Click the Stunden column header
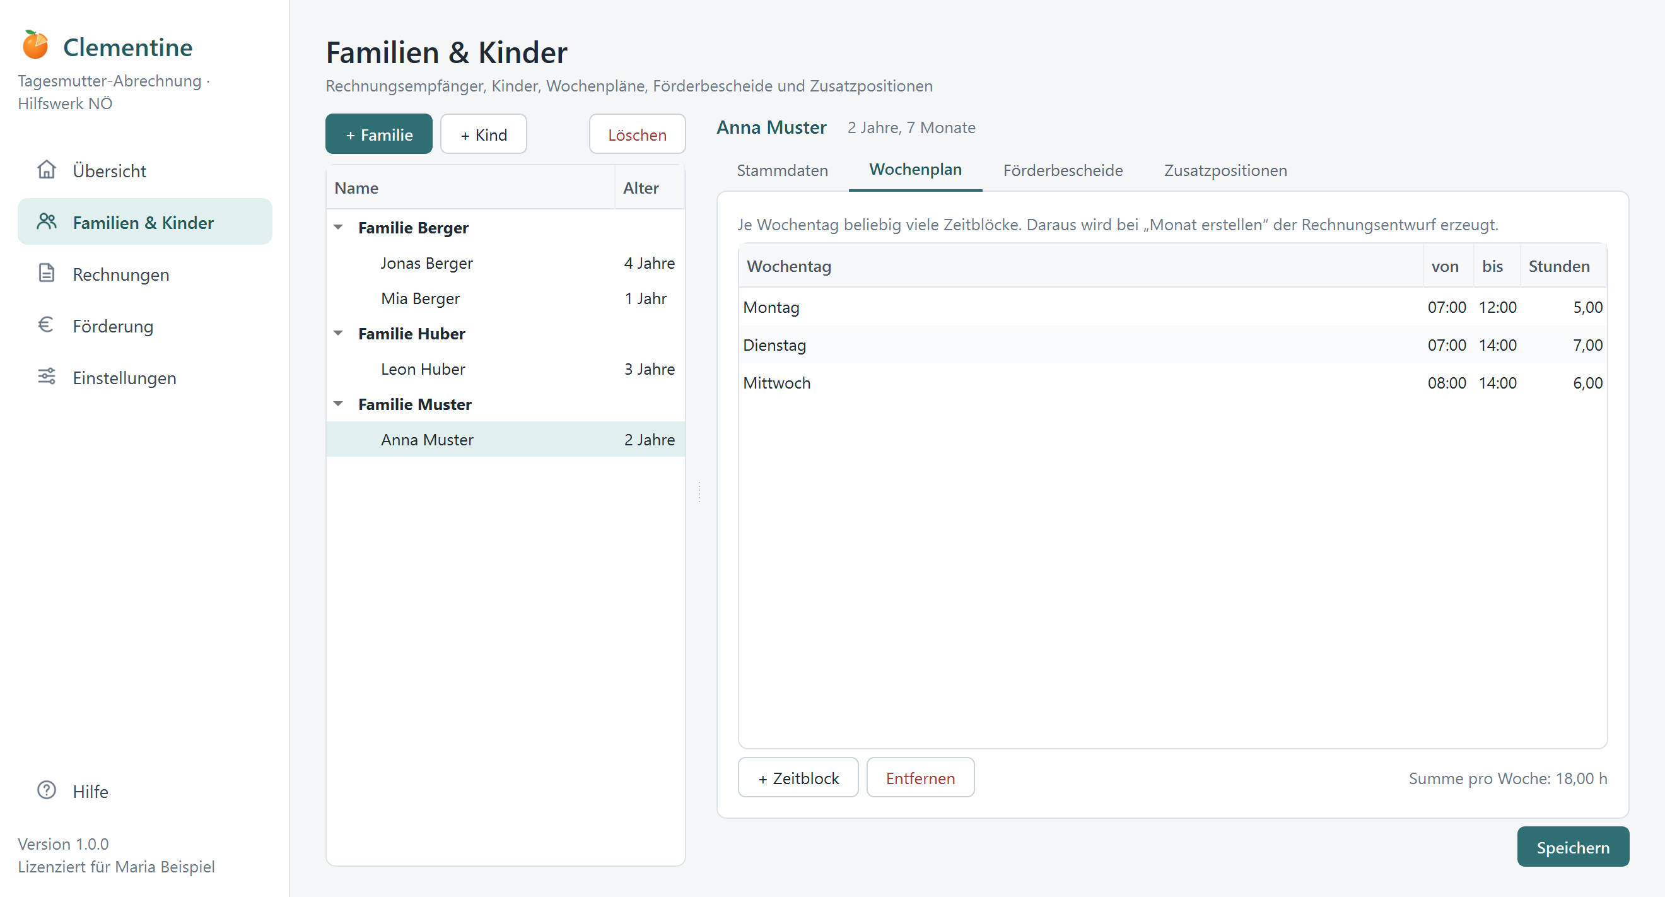Screen dimensions: 1665x897 (x=1563, y=266)
